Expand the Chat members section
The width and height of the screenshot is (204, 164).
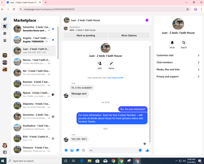[x=178, y=62]
